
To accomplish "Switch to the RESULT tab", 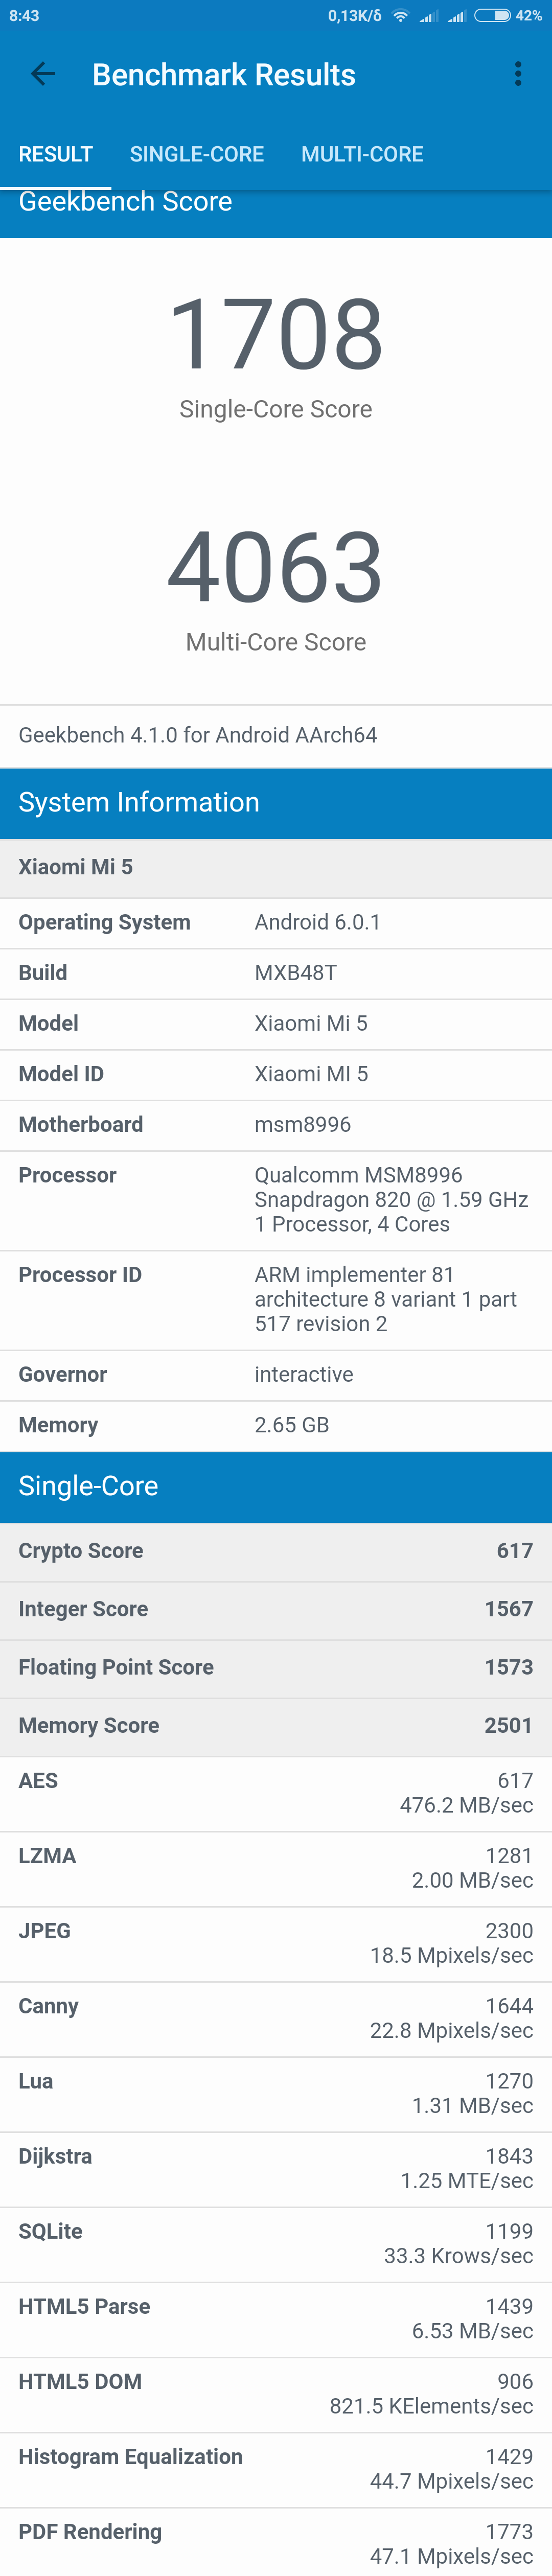I will pos(56,154).
